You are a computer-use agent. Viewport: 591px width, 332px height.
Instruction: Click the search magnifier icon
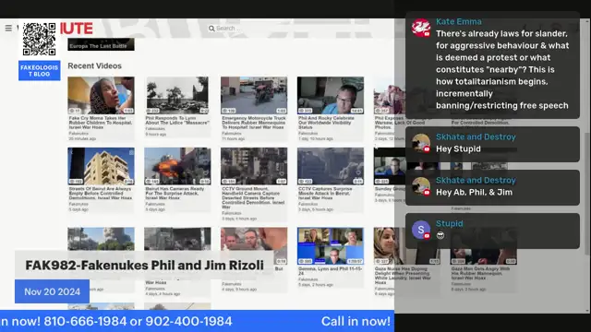211,29
